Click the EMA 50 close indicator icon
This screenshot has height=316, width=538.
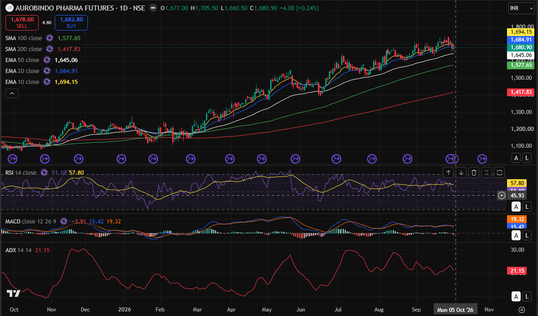tap(47, 60)
